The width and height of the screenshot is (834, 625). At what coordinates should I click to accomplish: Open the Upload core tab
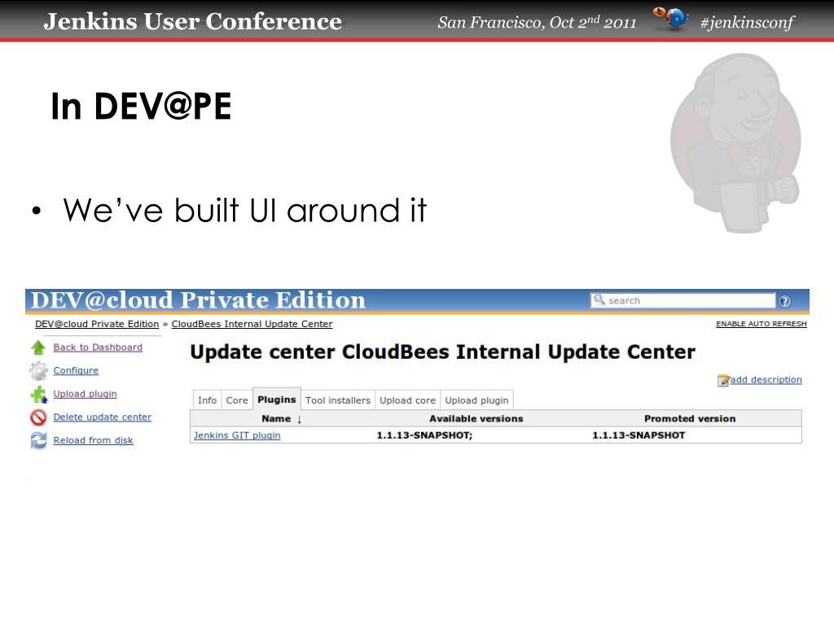pos(407,400)
